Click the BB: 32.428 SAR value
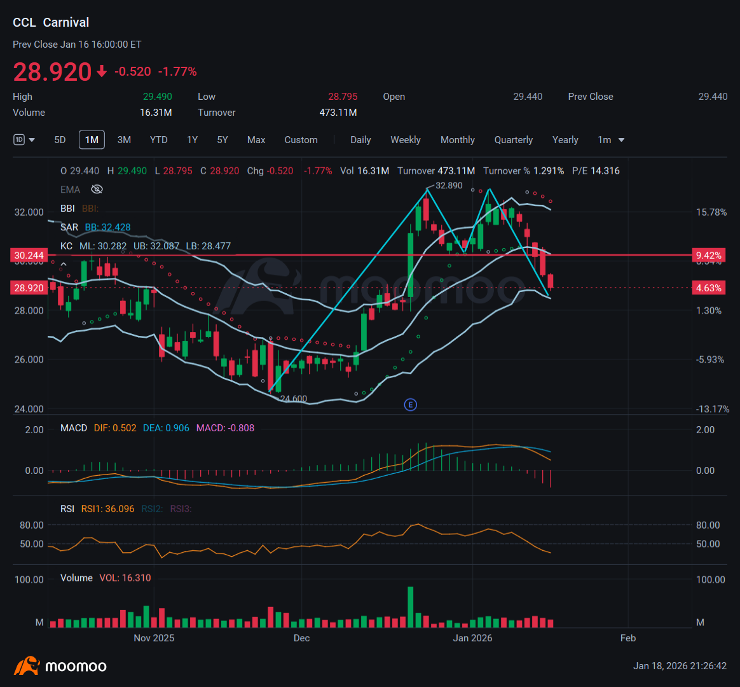The height and width of the screenshot is (687, 740). pyautogui.click(x=107, y=227)
